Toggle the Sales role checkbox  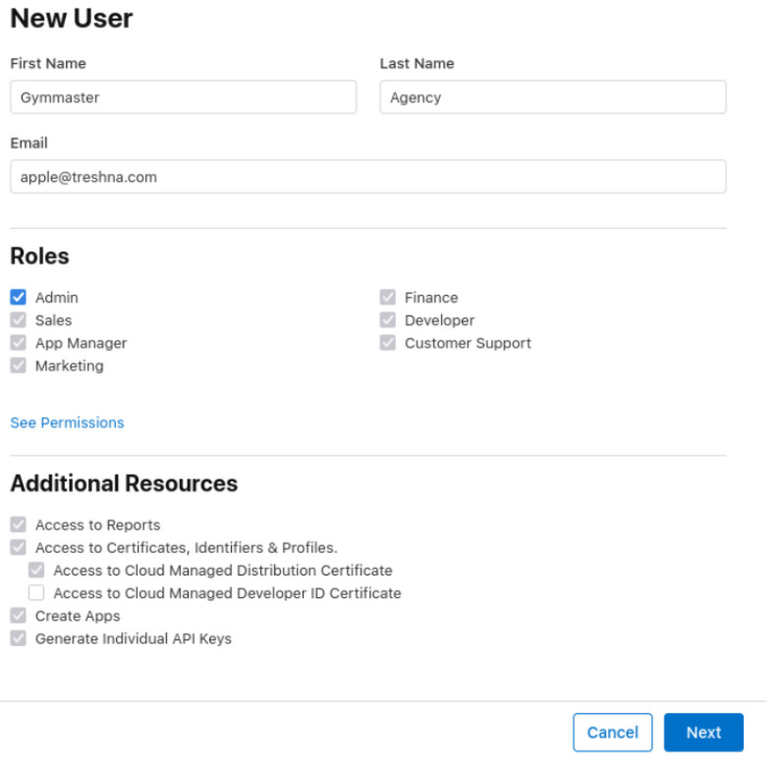coord(18,320)
